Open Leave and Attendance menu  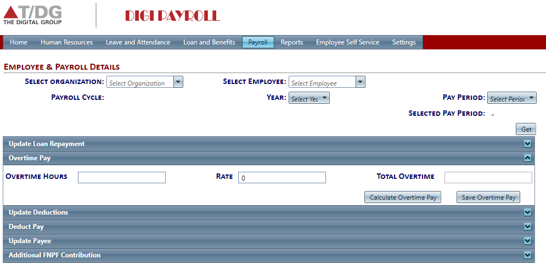[138, 42]
